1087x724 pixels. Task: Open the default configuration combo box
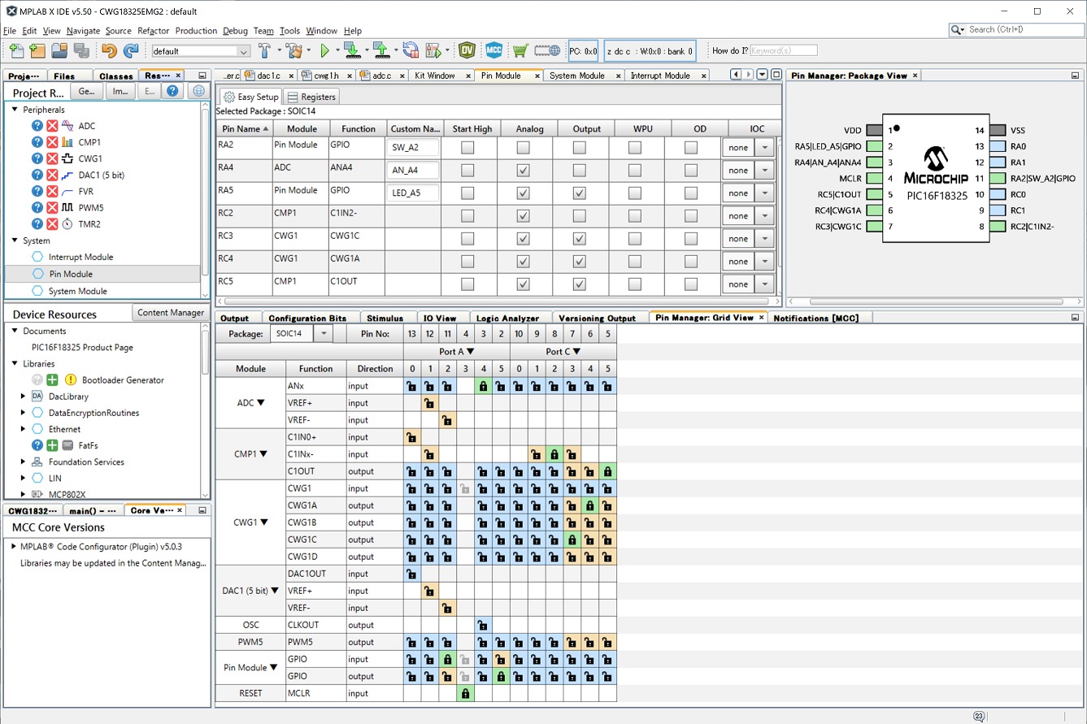pyautogui.click(x=200, y=50)
